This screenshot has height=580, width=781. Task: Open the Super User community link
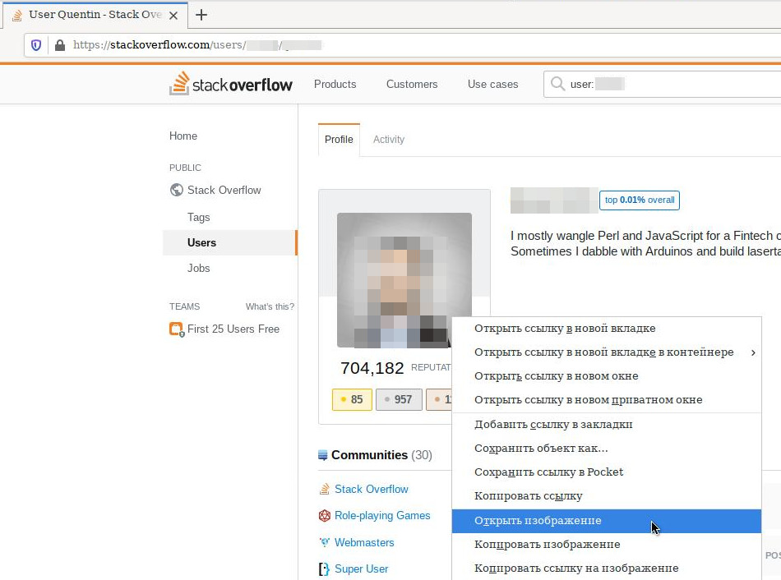[361, 569]
